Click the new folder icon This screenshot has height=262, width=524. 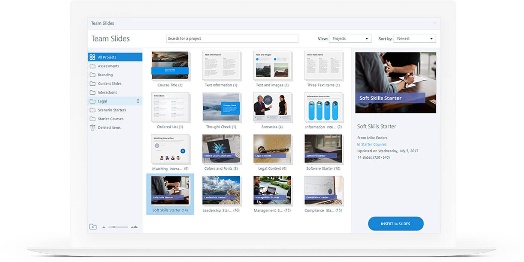pos(93,227)
